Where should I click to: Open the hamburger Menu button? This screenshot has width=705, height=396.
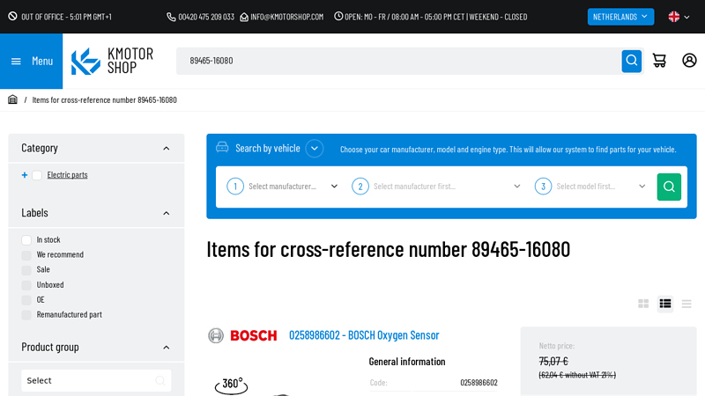point(32,61)
